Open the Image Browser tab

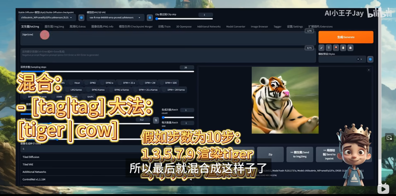point(259,27)
